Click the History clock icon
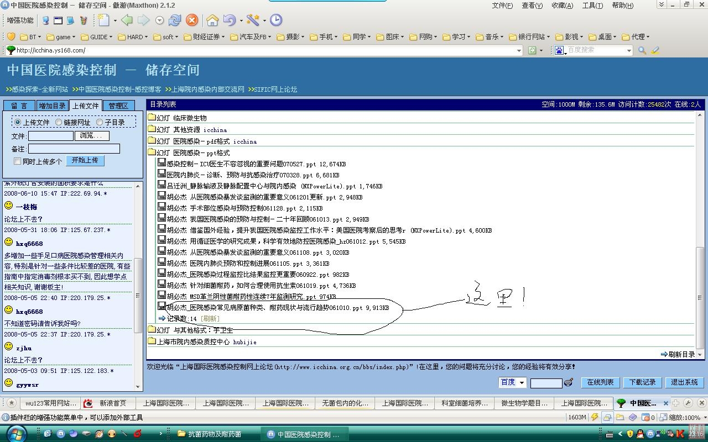The height and width of the screenshot is (442, 708). point(276,20)
